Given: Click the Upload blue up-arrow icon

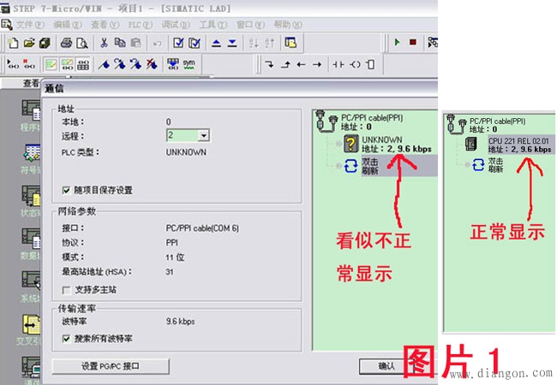Looking at the screenshot, I should tap(216, 42).
